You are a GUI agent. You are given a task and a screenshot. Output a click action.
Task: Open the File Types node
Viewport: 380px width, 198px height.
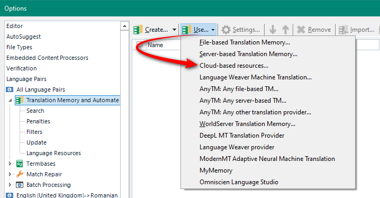[19, 47]
